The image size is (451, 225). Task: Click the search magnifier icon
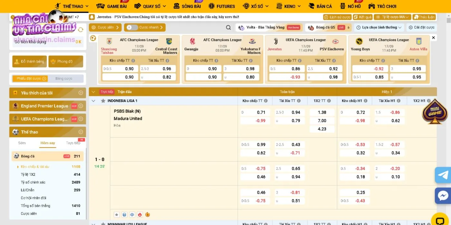click(x=228, y=28)
